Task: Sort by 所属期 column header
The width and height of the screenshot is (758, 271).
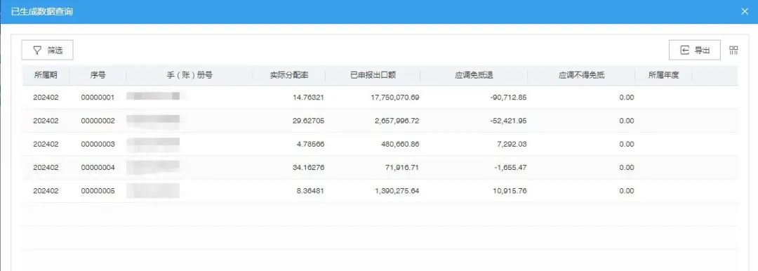Action: pos(46,76)
